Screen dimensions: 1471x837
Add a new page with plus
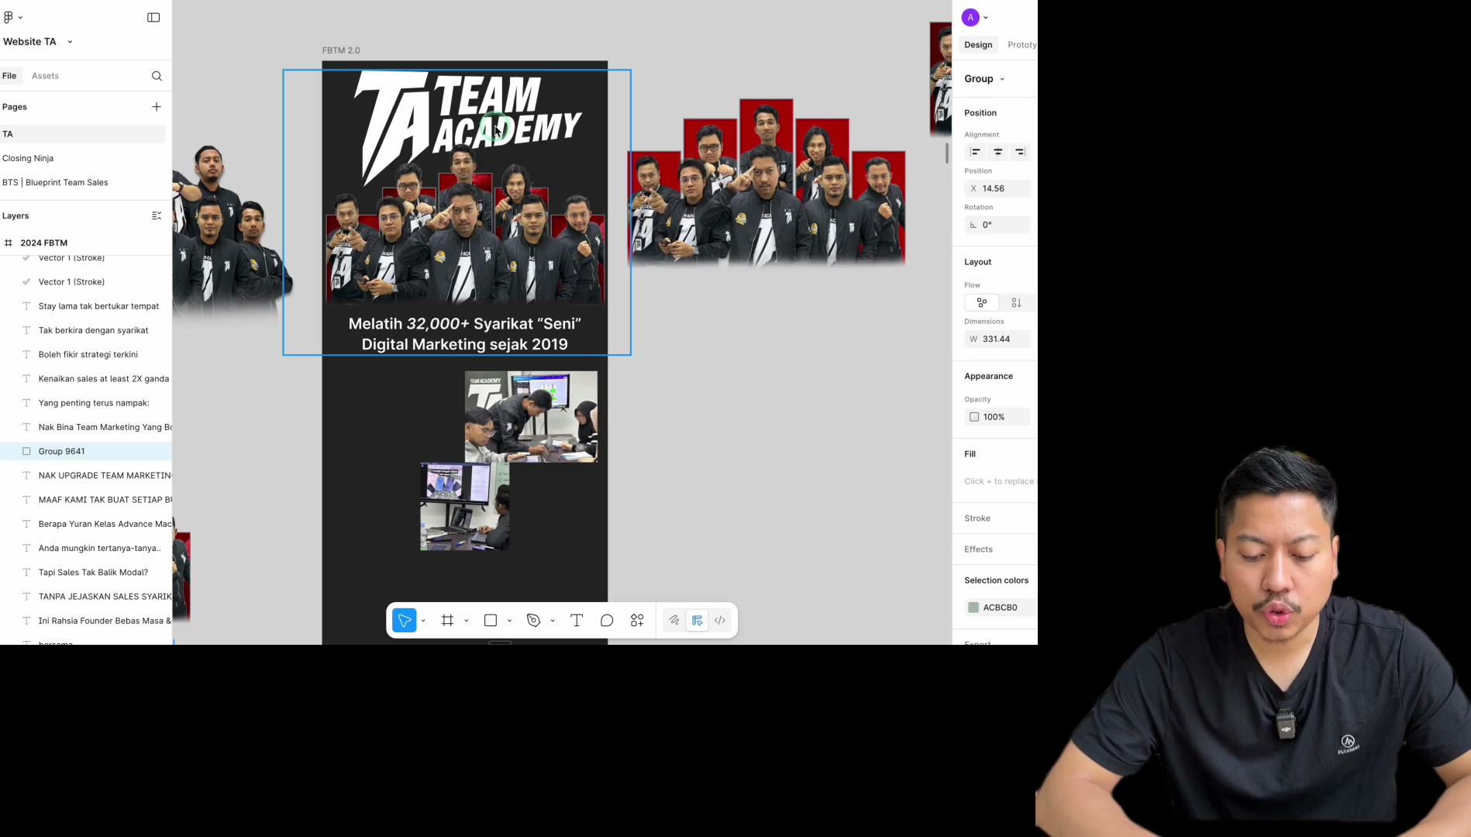pos(157,107)
